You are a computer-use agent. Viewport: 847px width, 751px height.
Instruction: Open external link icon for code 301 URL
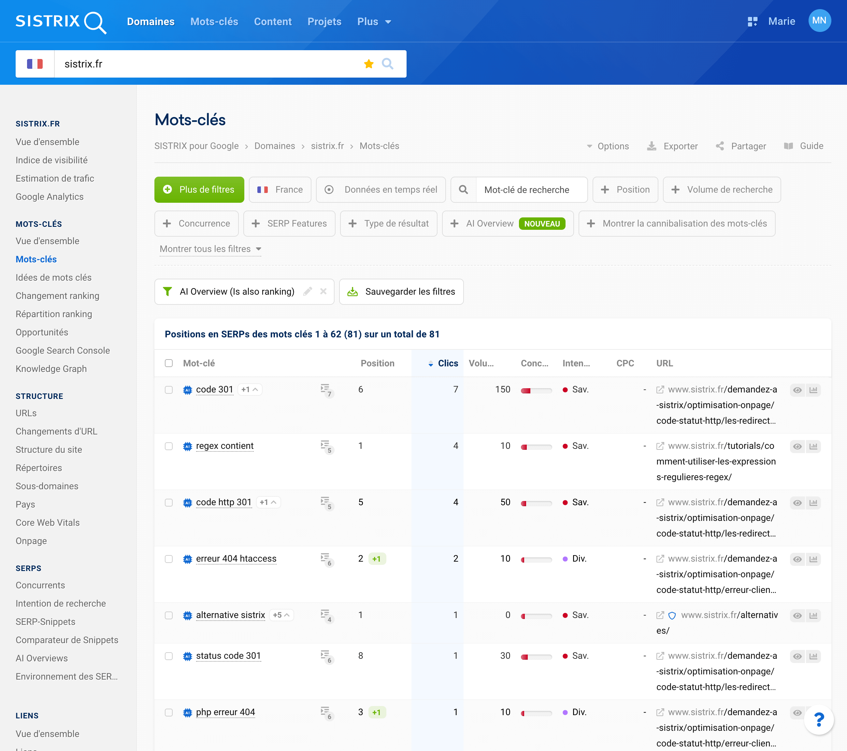[x=660, y=390]
